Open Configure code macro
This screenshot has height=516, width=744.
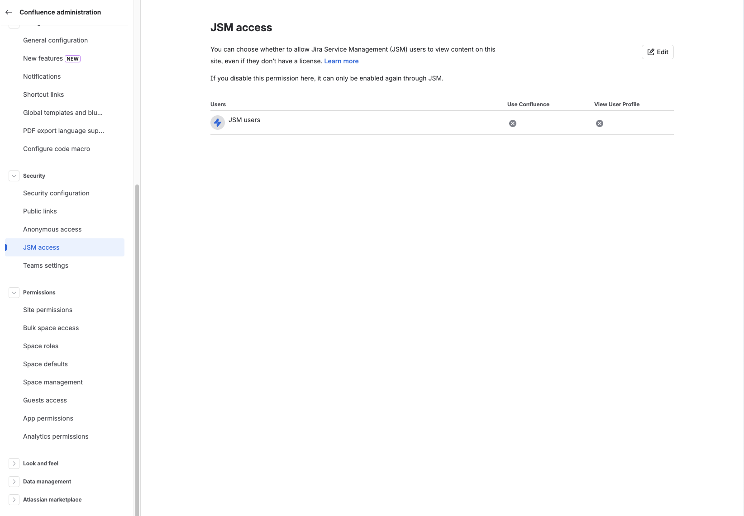(65, 149)
